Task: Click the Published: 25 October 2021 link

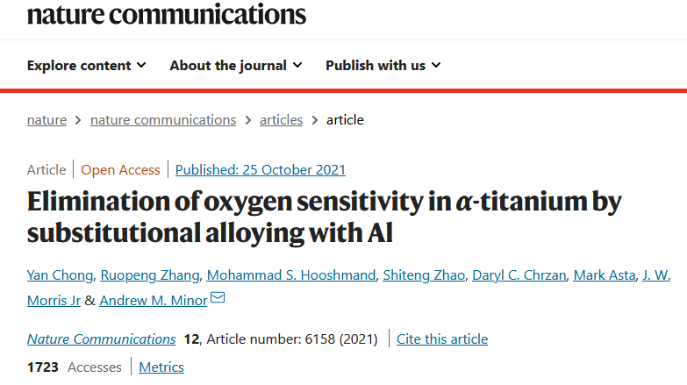Action: coord(261,169)
